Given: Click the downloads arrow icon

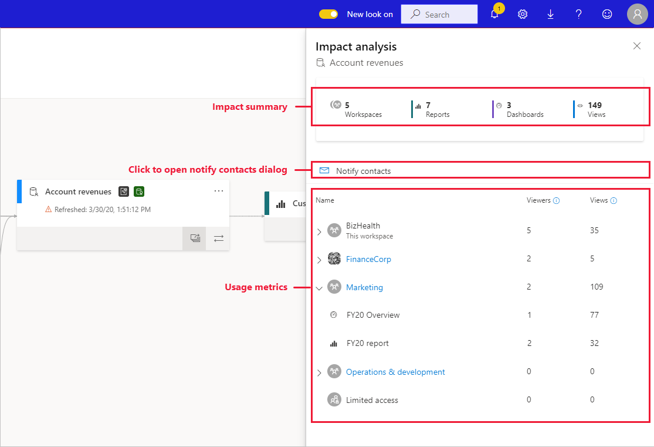Looking at the screenshot, I should tap(550, 14).
